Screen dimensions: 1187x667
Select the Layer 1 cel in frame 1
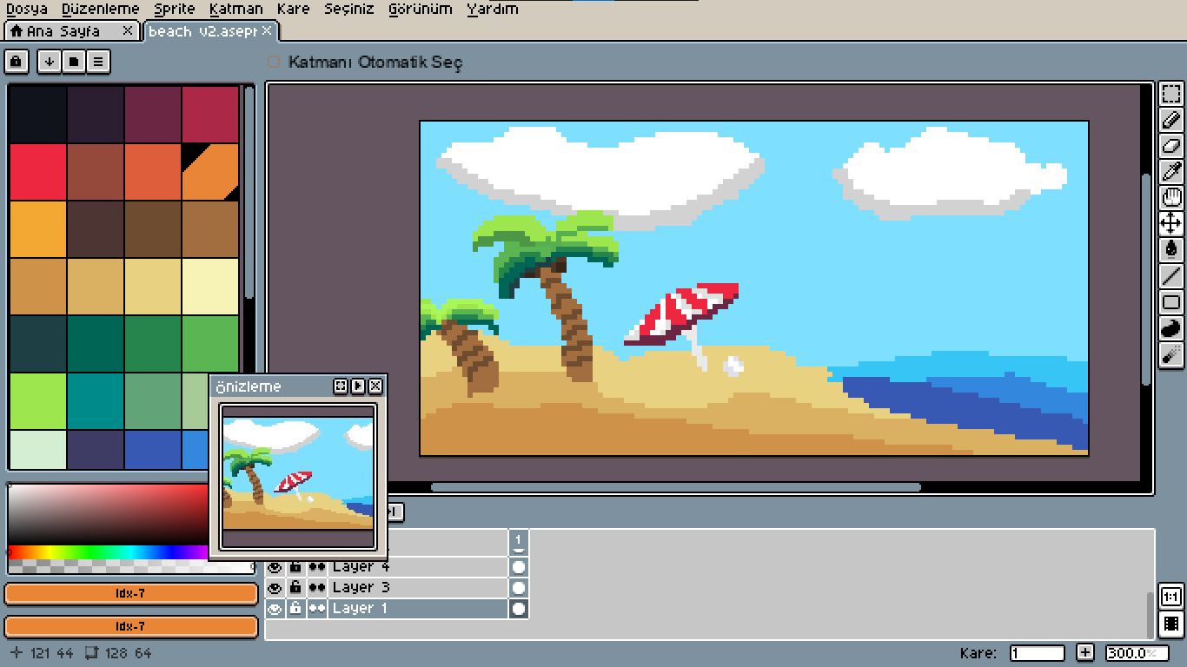[x=519, y=609]
